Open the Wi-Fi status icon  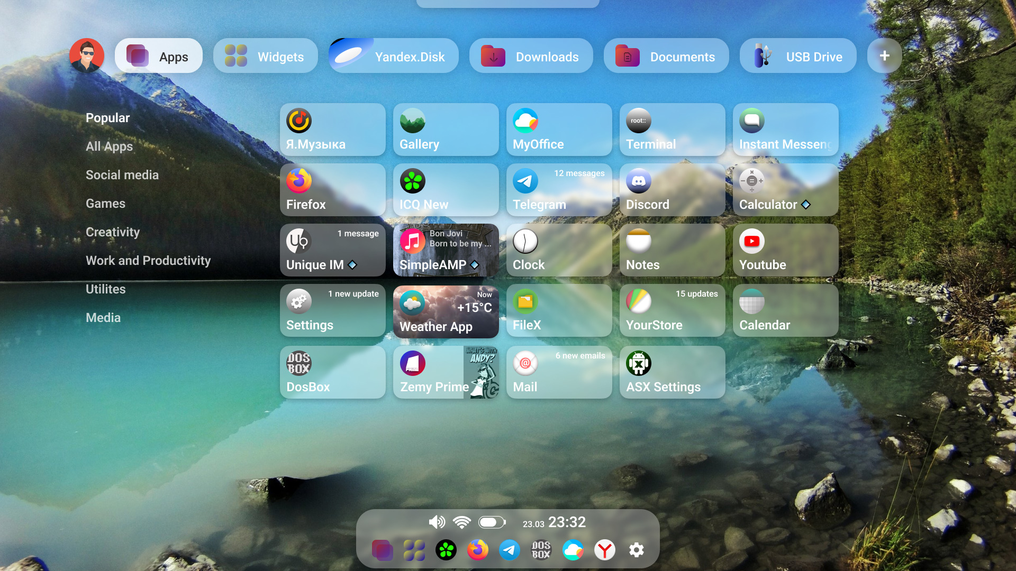click(462, 522)
